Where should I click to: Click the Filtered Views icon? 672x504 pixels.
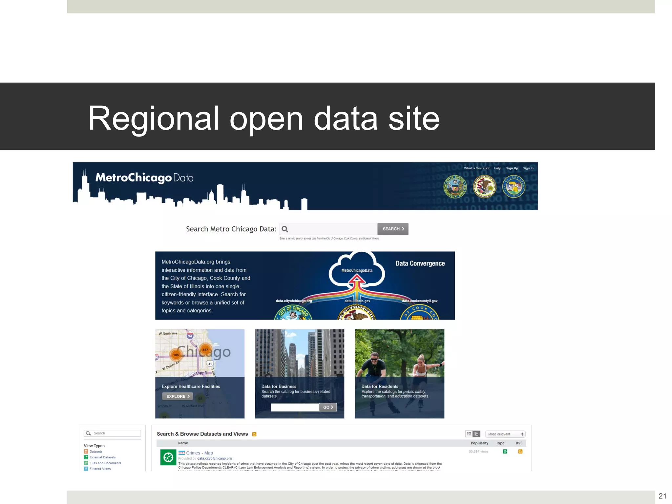point(86,469)
